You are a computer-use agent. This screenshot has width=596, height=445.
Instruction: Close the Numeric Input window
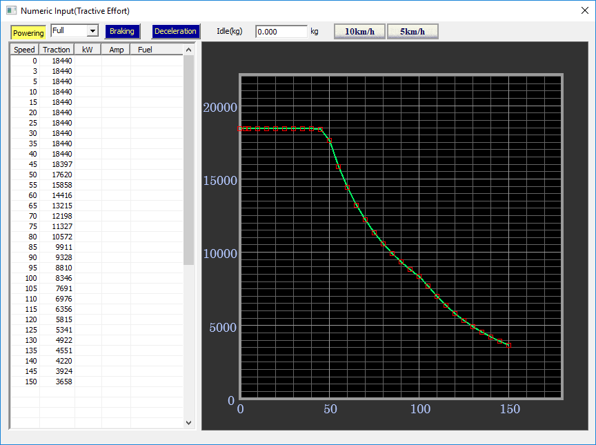pos(584,10)
